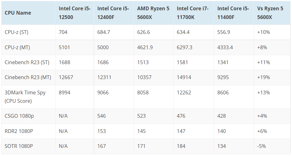Click the value 6297.3 in CPU-z (MT)

(184, 47)
